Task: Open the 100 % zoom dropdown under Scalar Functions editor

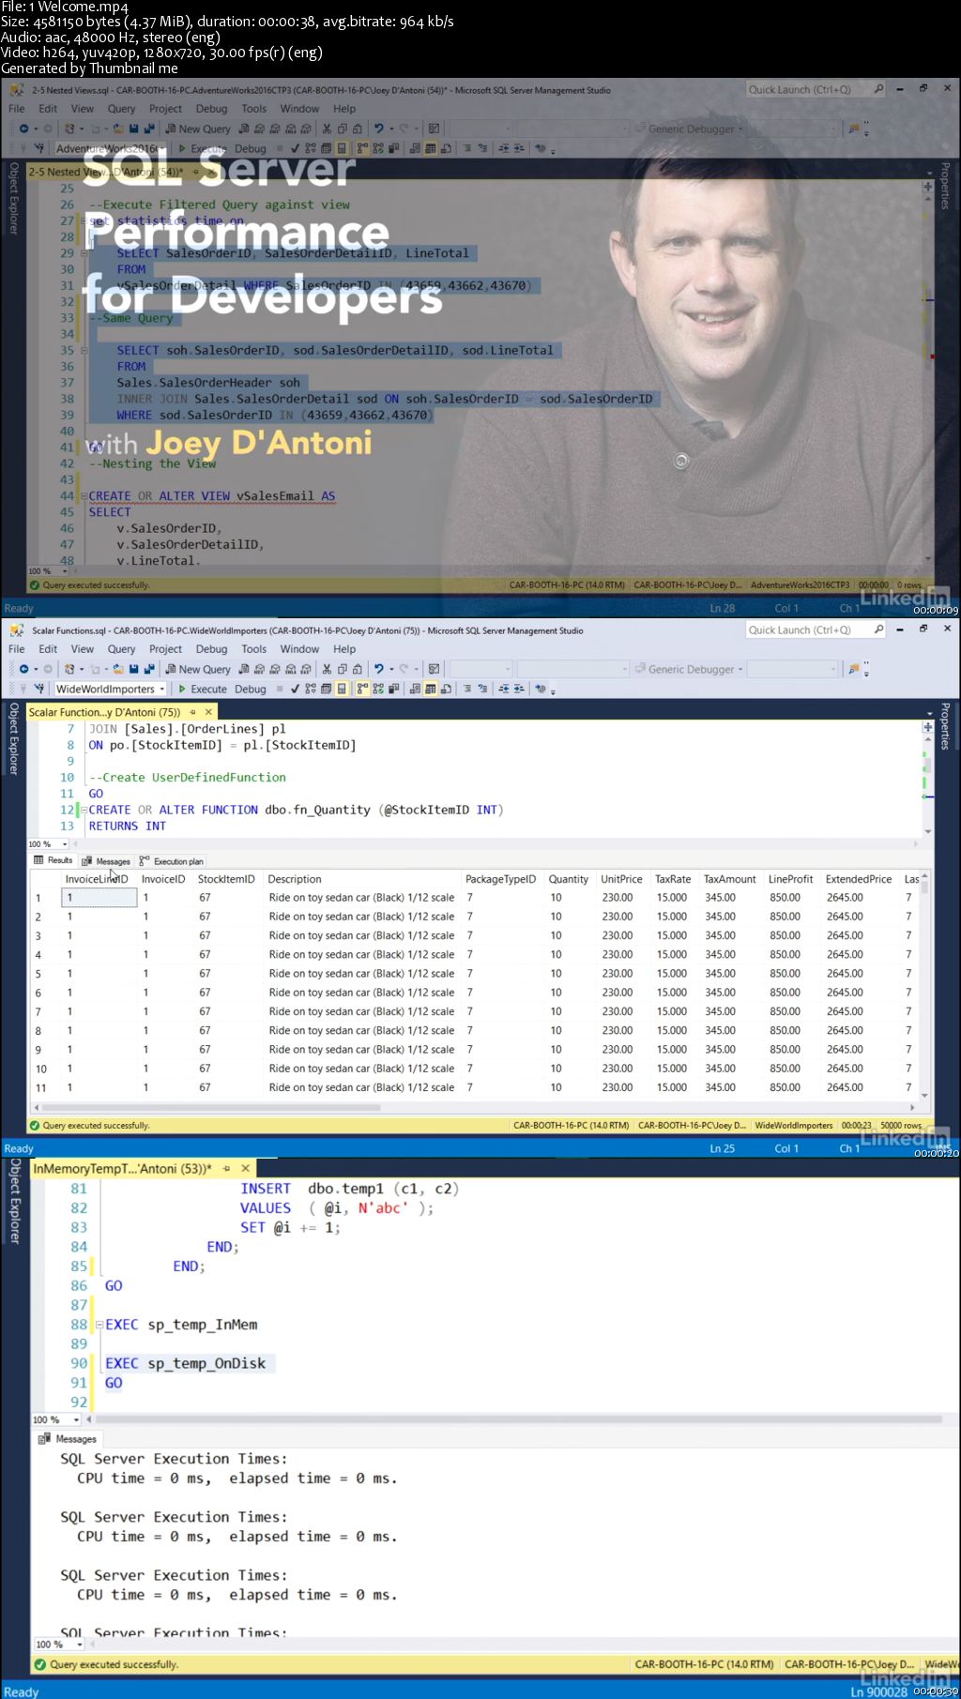Action: (x=64, y=844)
